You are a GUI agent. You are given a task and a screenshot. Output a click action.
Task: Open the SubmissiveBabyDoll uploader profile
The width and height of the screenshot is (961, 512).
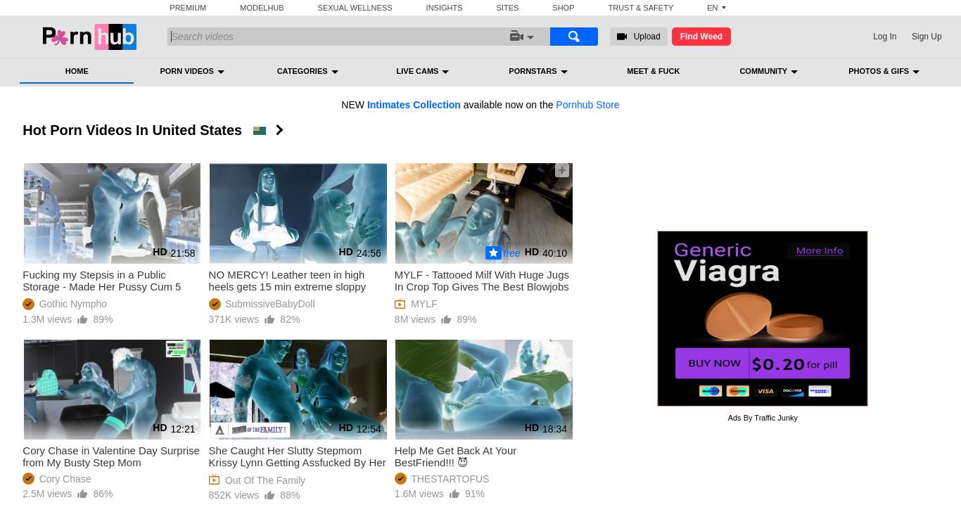pos(269,304)
